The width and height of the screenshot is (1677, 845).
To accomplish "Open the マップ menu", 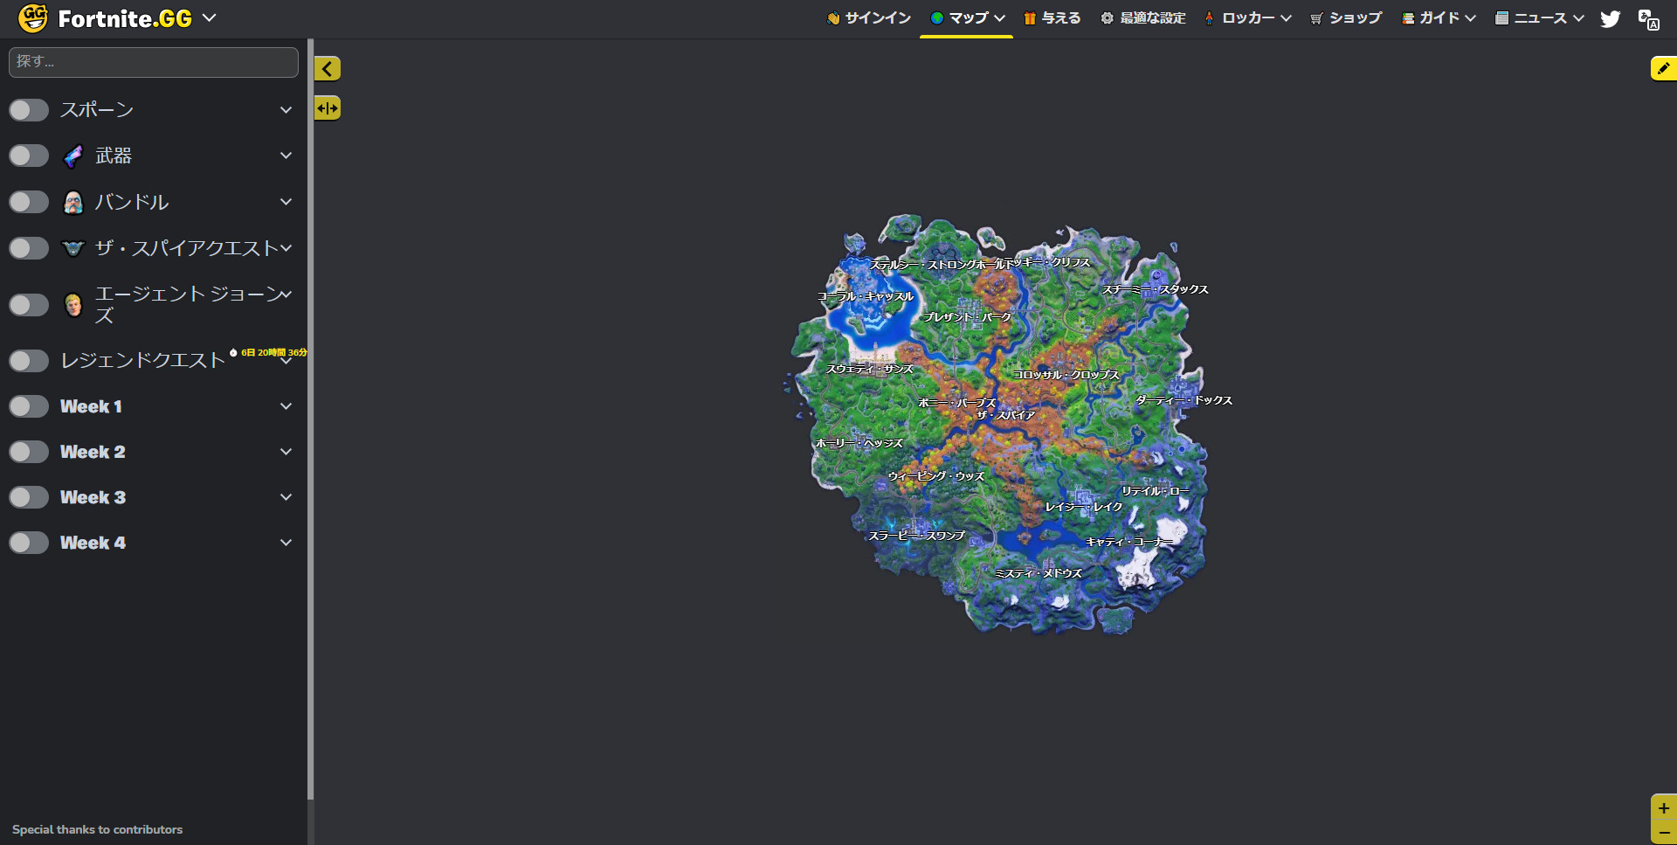I will pos(967,18).
